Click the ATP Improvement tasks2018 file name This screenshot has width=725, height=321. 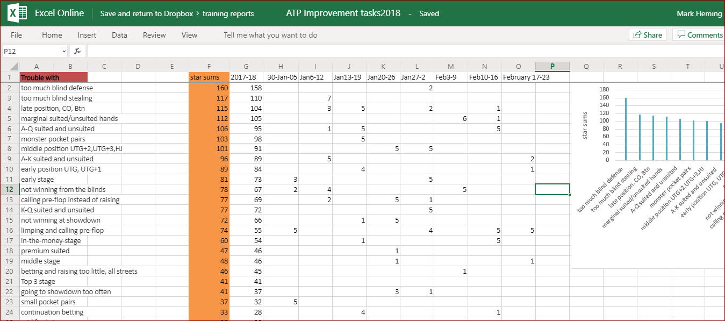(343, 13)
